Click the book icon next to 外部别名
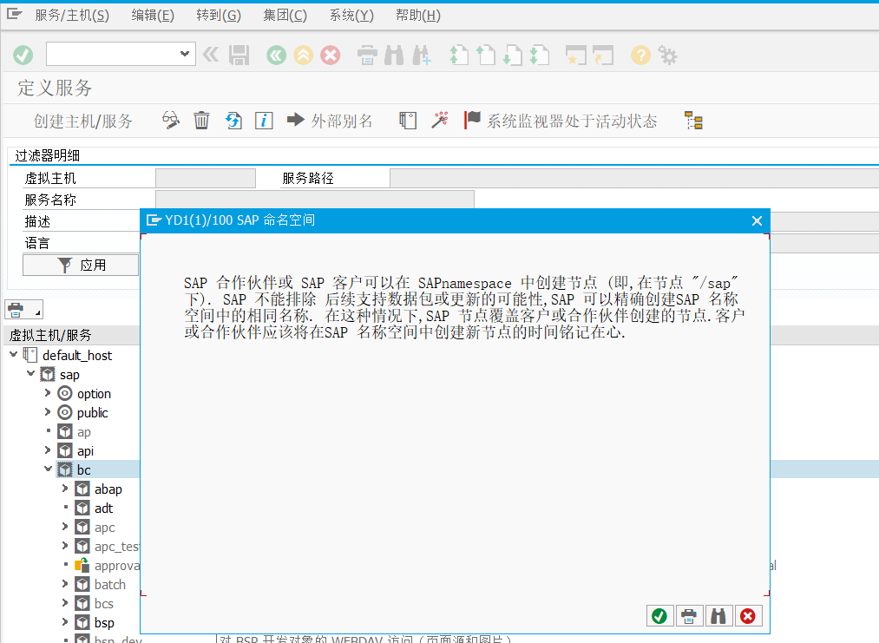Image resolution: width=879 pixels, height=643 pixels. 408,120
